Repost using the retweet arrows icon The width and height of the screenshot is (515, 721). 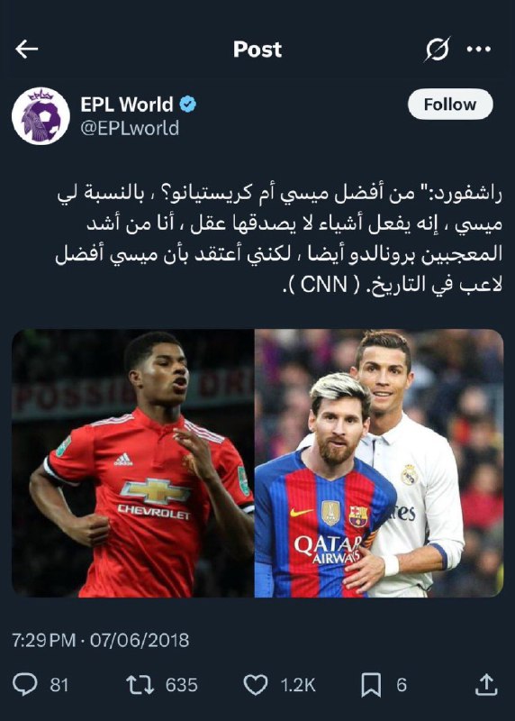click(140, 685)
